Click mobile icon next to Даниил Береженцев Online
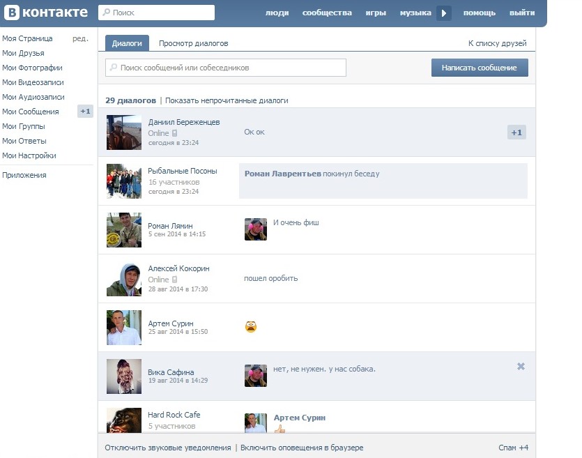Image resolution: width=582 pixels, height=458 pixels. tap(174, 133)
